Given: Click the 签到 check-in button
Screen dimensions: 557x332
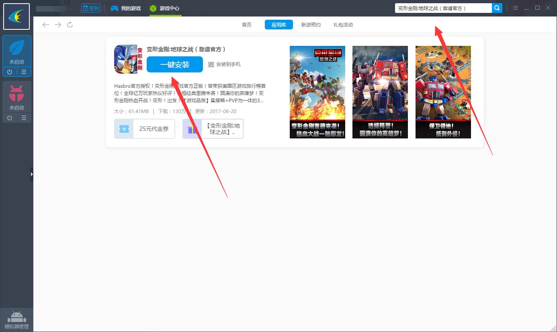Looking at the screenshot, I should pos(90,8).
